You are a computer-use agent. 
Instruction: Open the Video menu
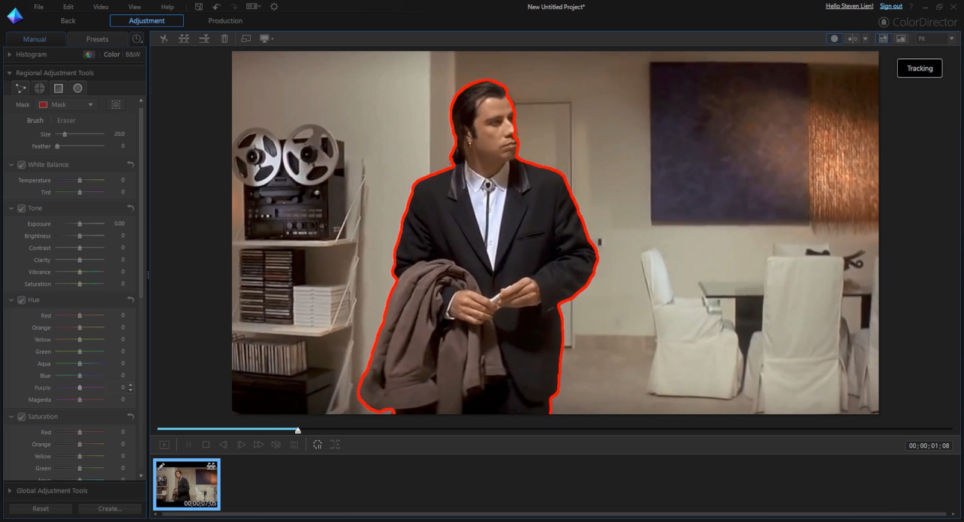[x=101, y=7]
